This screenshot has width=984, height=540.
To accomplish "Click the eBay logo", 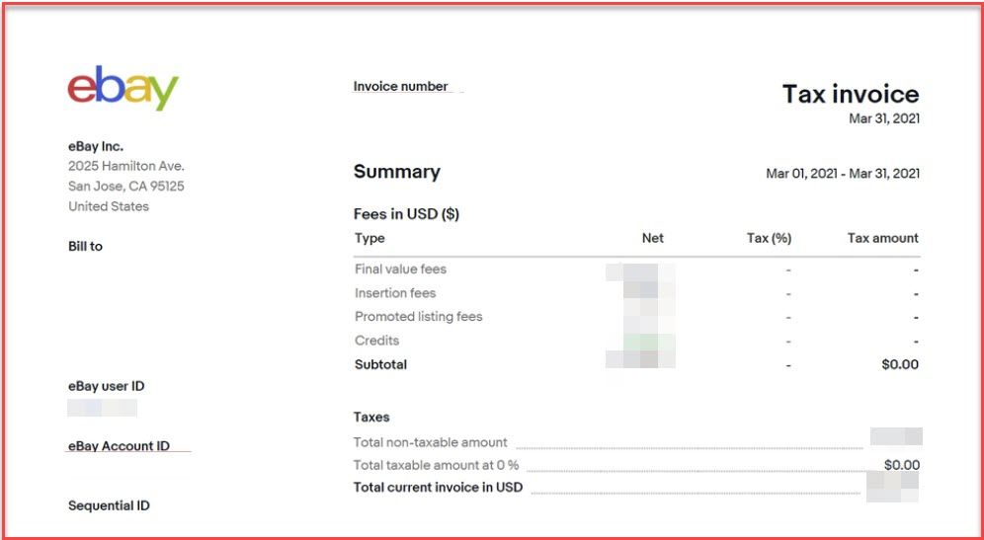I will pyautogui.click(x=123, y=88).
